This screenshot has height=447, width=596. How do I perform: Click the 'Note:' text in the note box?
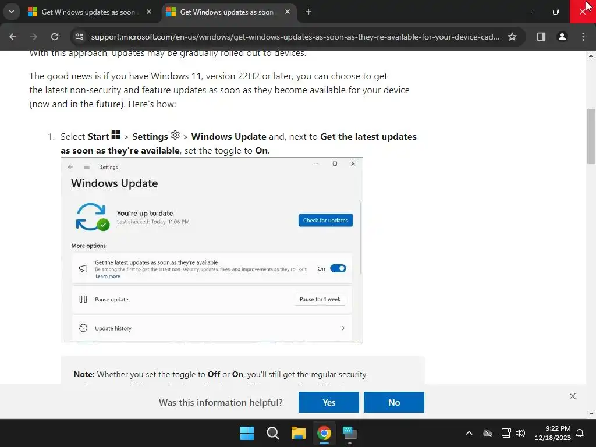84,374
